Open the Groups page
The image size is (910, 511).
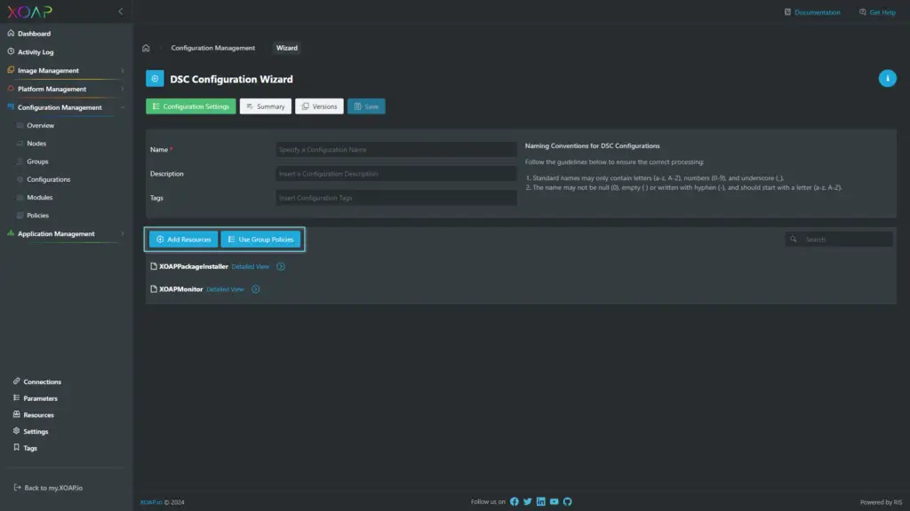37,161
